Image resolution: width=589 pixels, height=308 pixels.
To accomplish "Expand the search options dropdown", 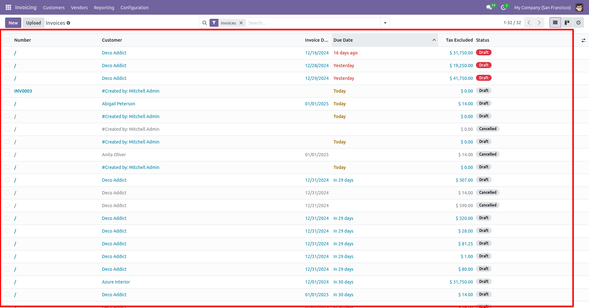I will pos(385,23).
